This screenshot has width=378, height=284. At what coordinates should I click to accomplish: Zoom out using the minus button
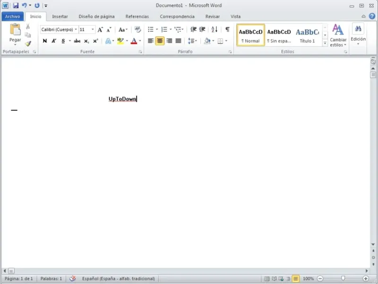[320, 279]
